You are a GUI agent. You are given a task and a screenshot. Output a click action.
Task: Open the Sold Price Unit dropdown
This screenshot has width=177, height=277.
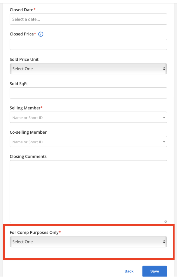[x=88, y=69]
